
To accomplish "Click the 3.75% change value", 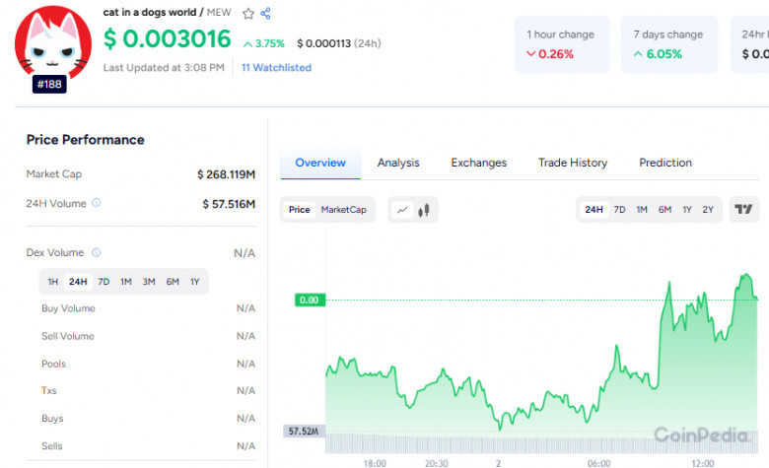I will pyautogui.click(x=264, y=43).
